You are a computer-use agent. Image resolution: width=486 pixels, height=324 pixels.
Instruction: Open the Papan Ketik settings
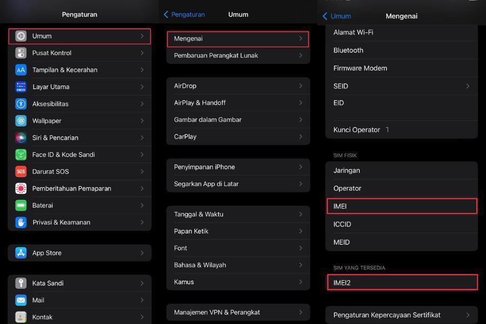(x=238, y=231)
